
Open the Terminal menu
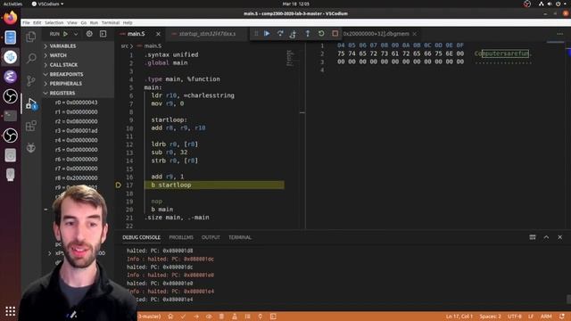coord(111,22)
